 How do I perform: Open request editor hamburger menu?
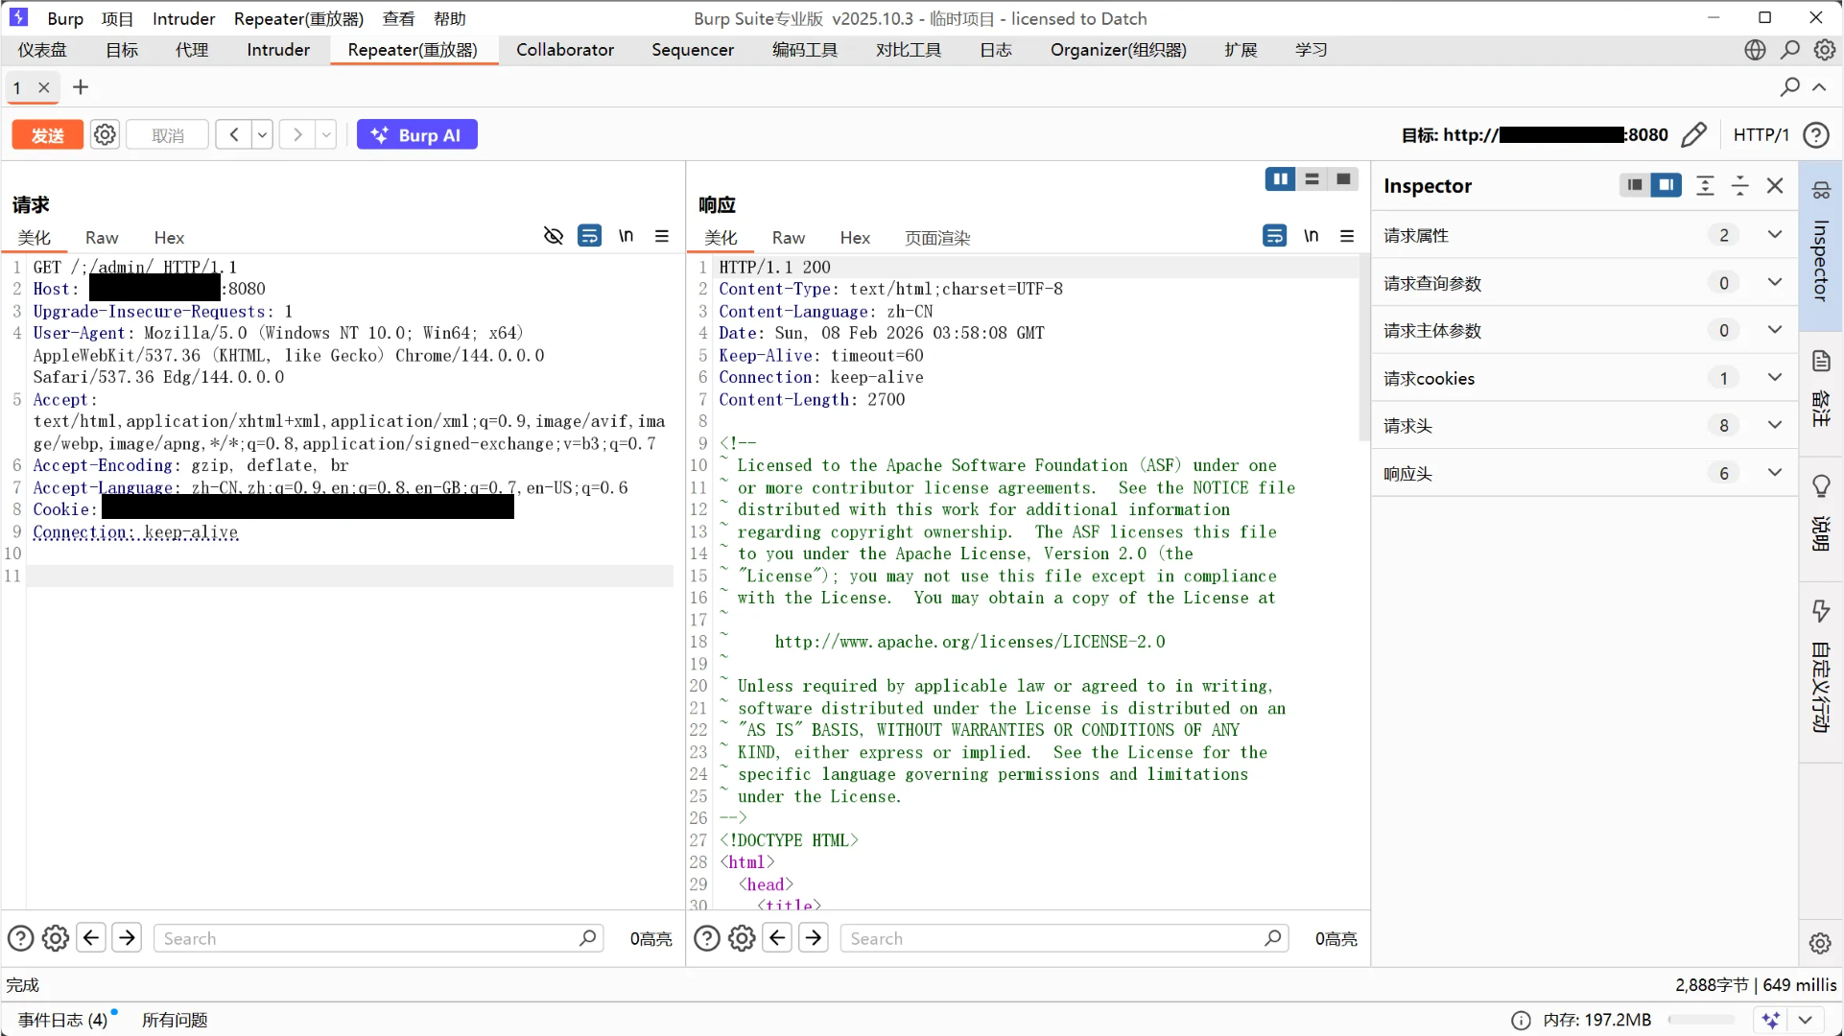point(662,236)
